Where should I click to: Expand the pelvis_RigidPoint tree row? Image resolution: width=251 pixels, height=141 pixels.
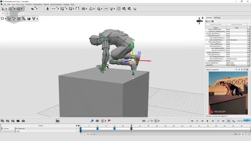point(206,63)
